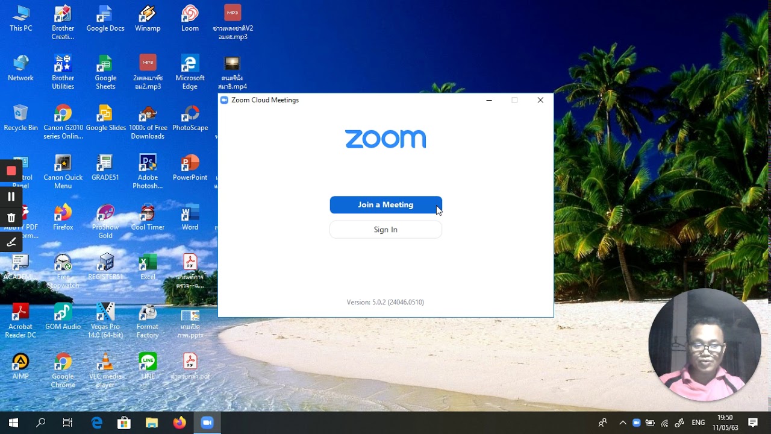Screen dimensions: 771x434
Task: Open Firefox desktop shortcut
Action: 63,218
